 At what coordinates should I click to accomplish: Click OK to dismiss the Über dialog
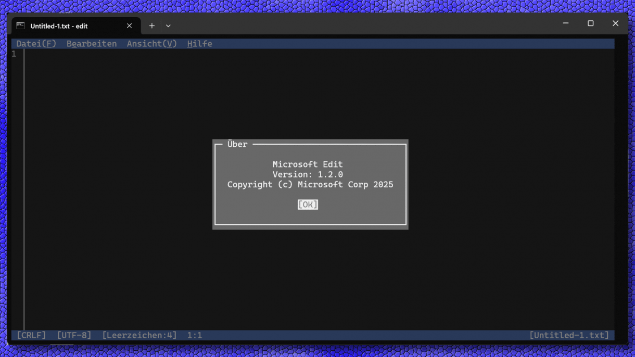[x=308, y=204]
